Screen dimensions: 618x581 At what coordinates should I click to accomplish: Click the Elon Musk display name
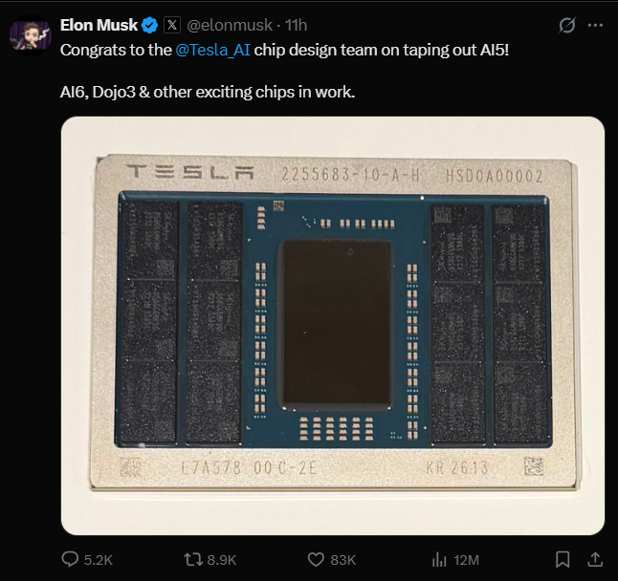tap(99, 25)
